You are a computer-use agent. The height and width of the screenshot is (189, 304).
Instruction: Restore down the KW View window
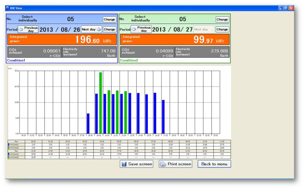(x=286, y=8)
